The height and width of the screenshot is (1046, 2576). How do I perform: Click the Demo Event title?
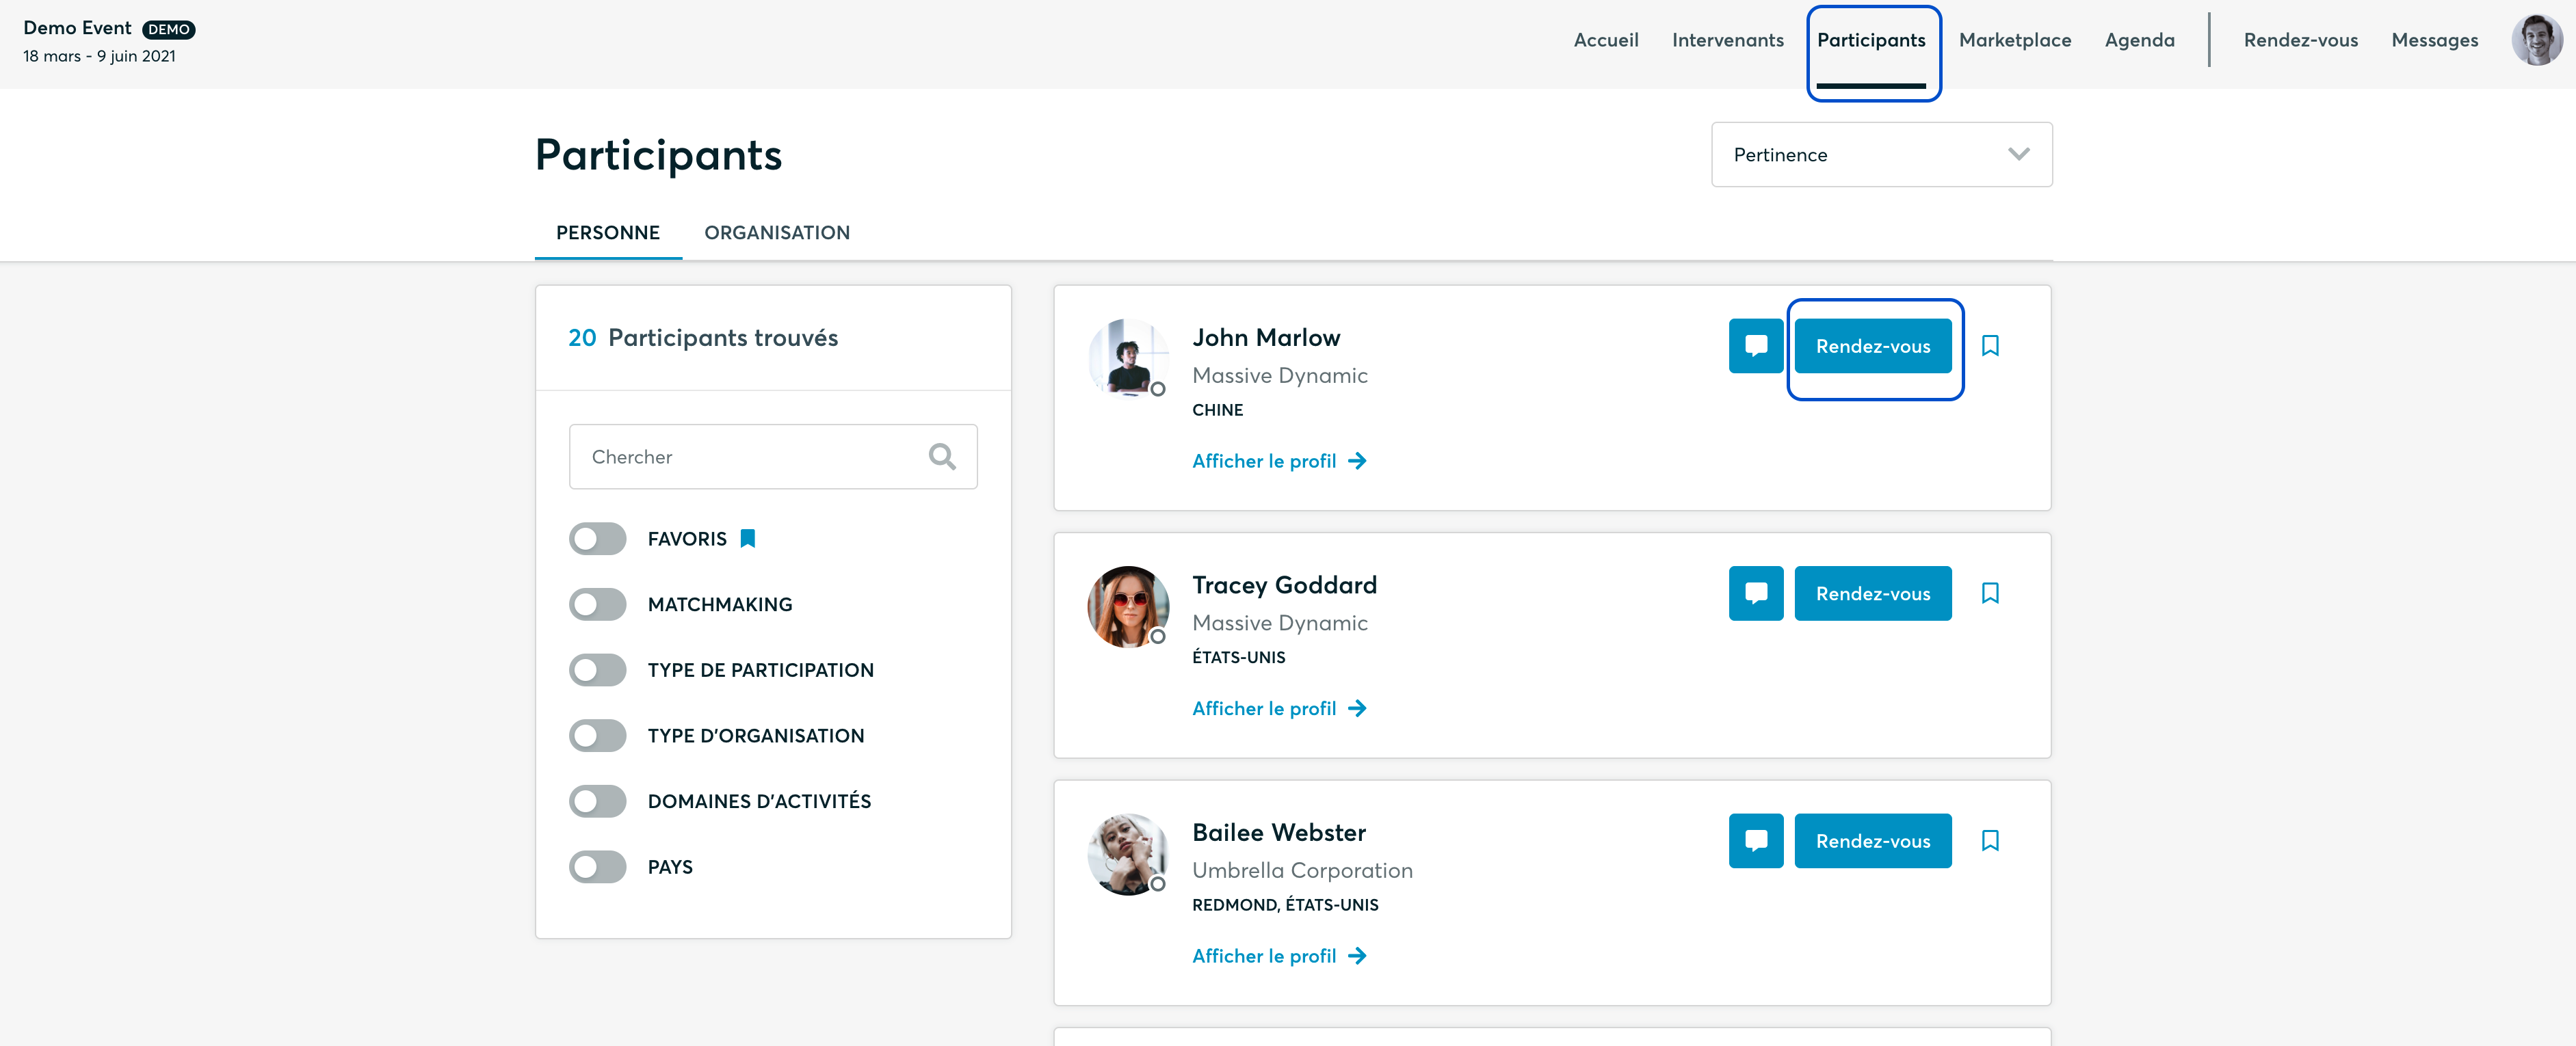tap(77, 28)
